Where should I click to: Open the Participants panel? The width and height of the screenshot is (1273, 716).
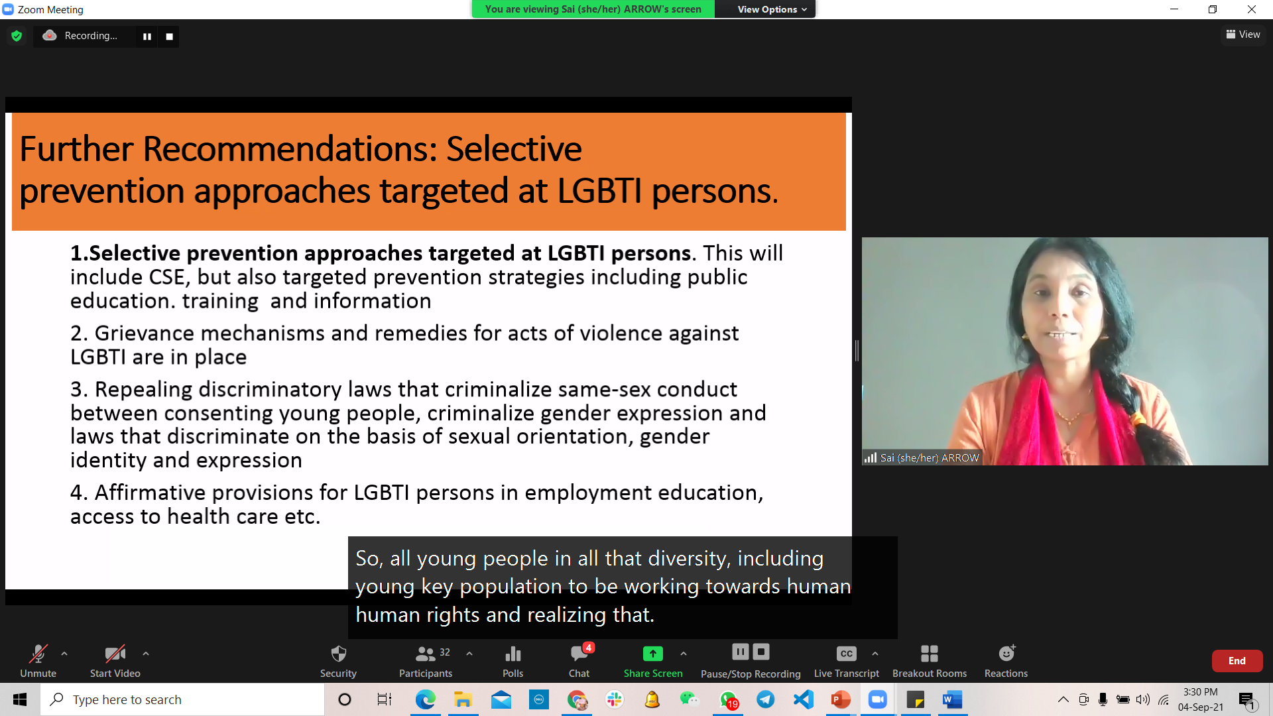[x=425, y=660]
